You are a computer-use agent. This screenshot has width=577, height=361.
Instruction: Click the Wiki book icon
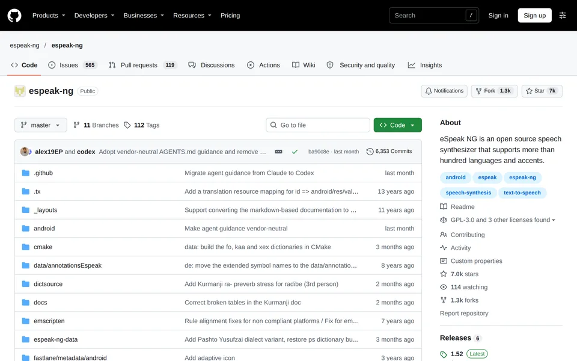(296, 65)
